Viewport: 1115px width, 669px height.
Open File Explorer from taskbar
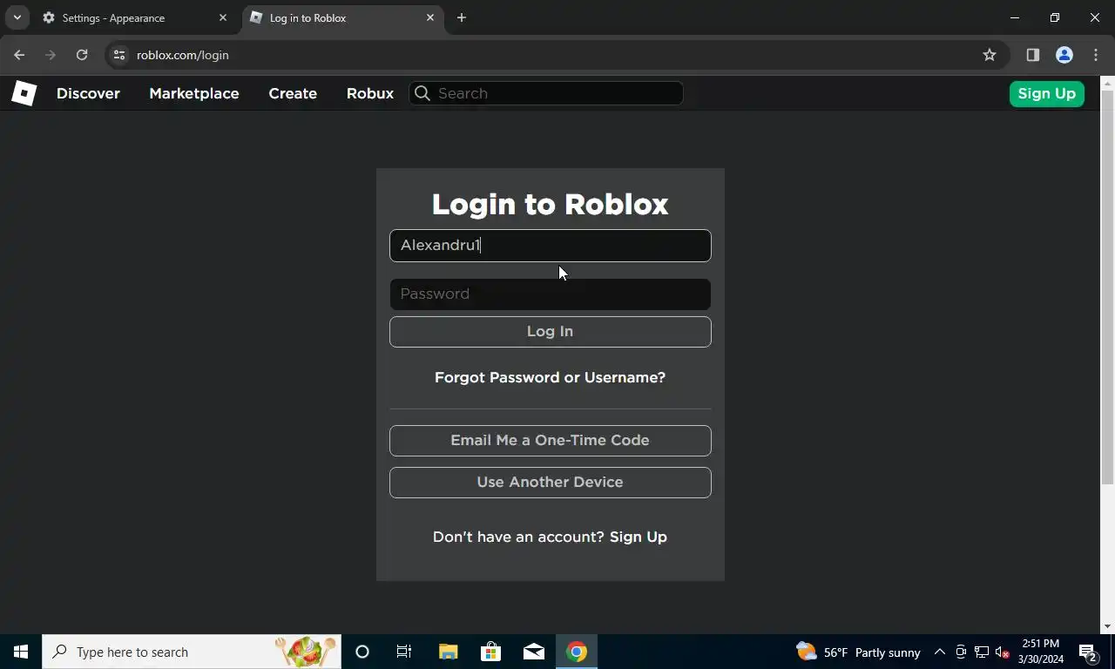448,652
